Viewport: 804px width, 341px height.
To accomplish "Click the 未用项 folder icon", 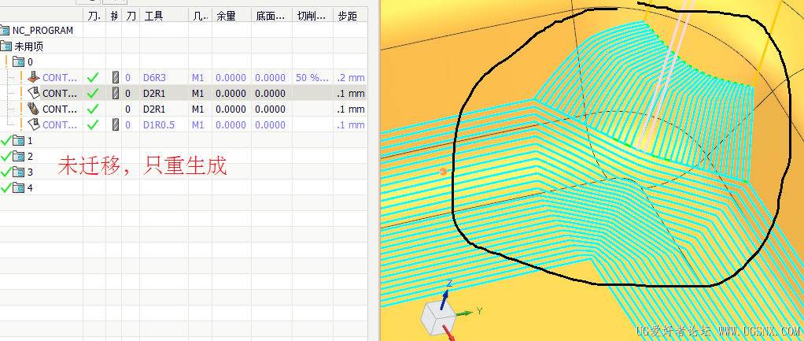I will coord(6,46).
